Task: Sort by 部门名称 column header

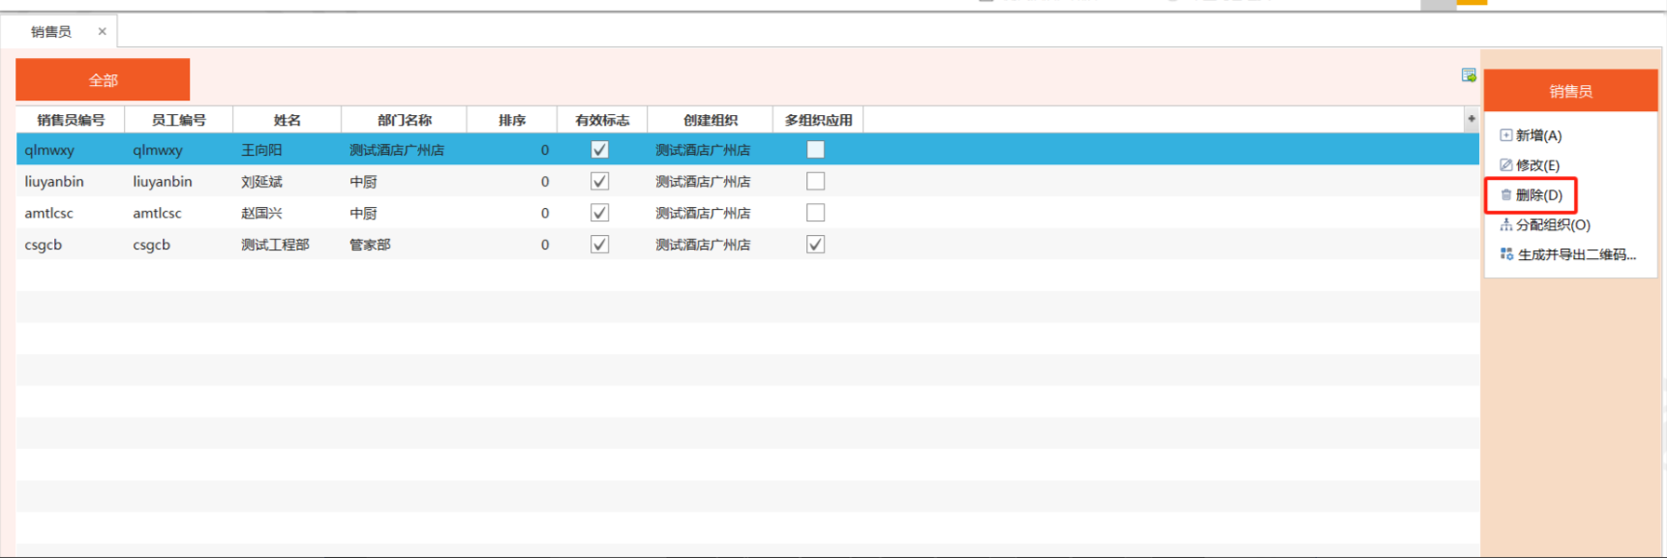Action: click(404, 120)
